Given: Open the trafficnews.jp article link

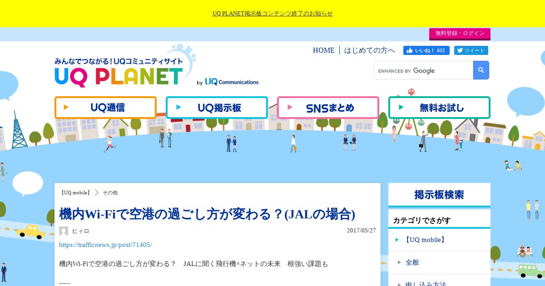Looking at the screenshot, I should [x=105, y=245].
